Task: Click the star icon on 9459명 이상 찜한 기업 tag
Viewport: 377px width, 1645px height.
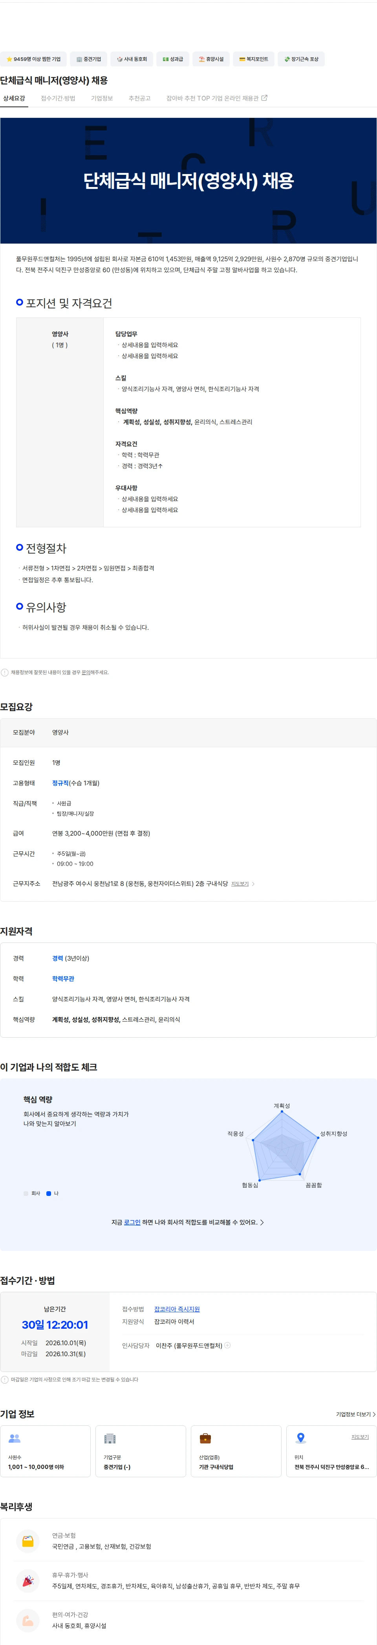Action: (x=9, y=59)
